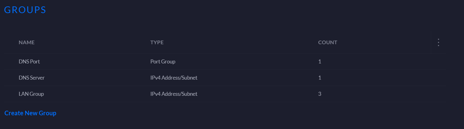The height and width of the screenshot is (129, 464).
Task: Click the DNS Port row's empty actions cell
Action: click(439, 62)
